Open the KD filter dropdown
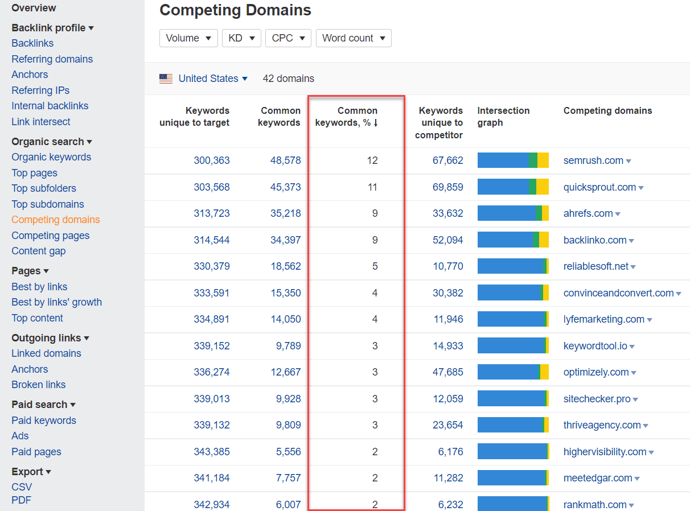Image resolution: width=690 pixels, height=511 pixels. click(241, 38)
